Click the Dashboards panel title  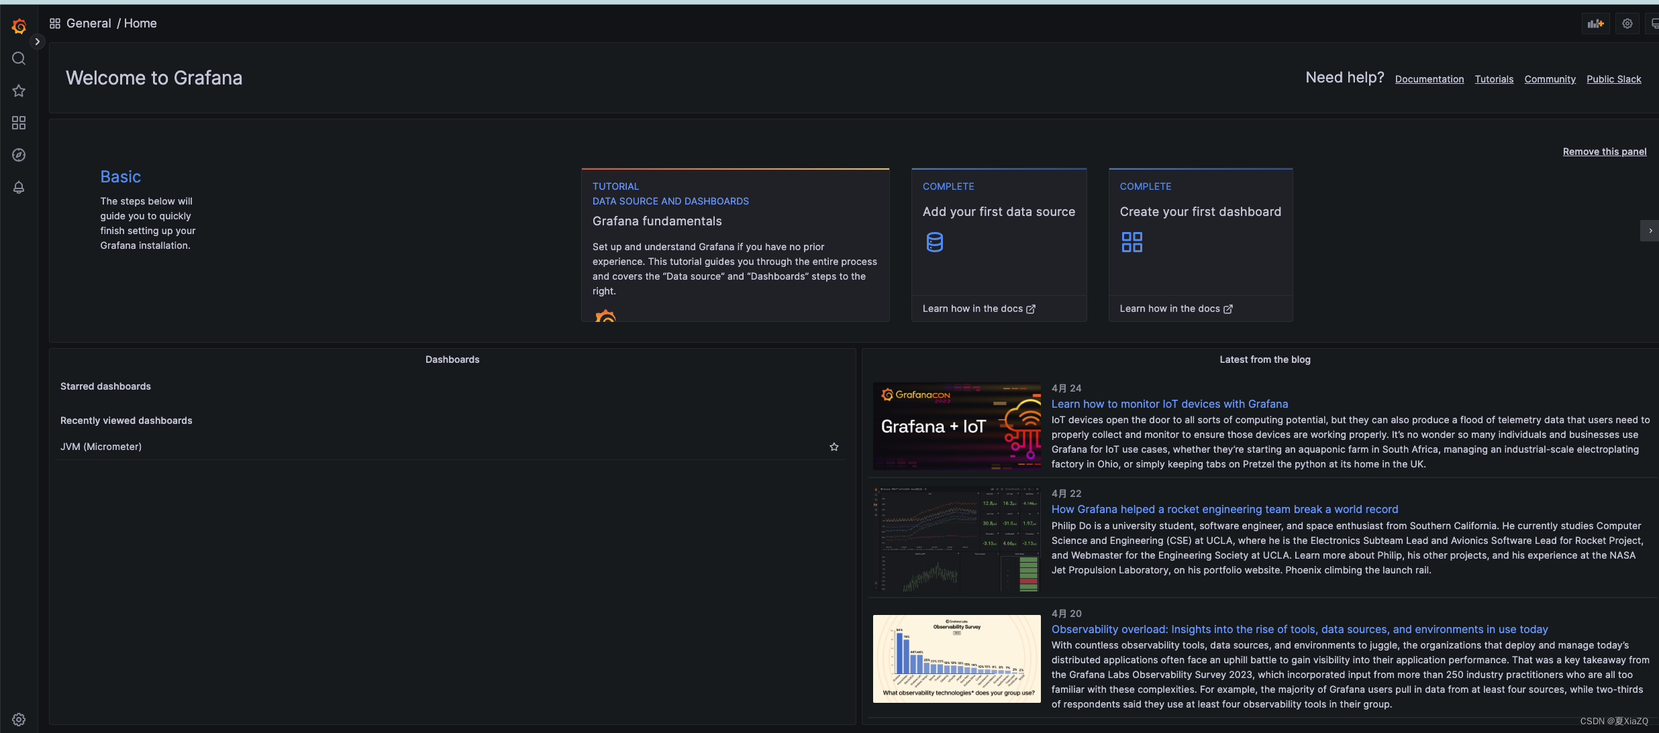(x=452, y=359)
